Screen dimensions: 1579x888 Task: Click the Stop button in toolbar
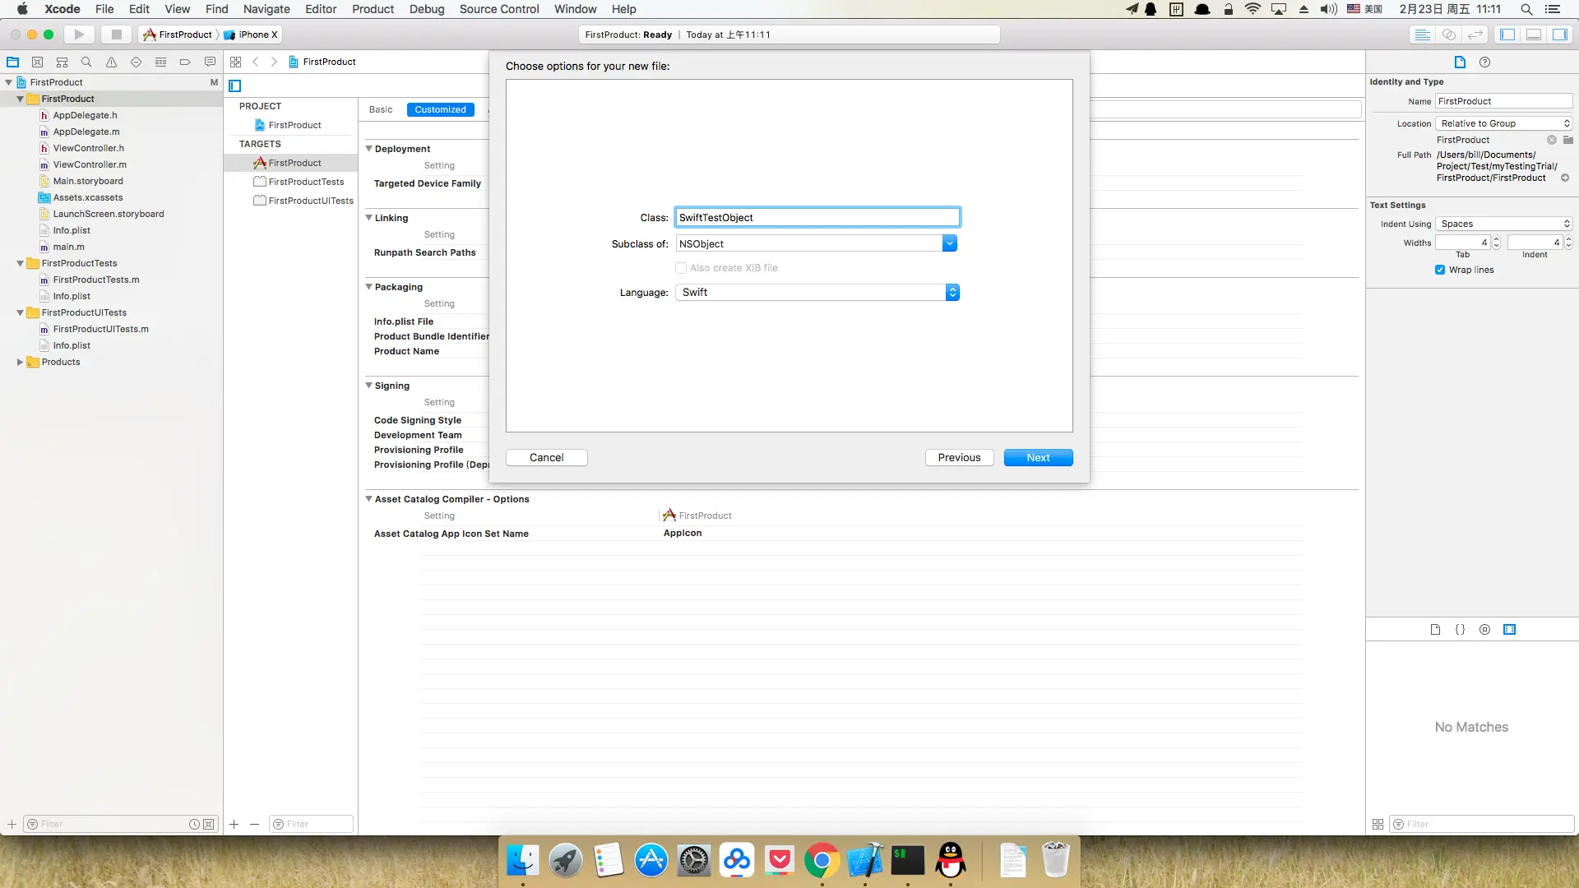pyautogui.click(x=116, y=35)
